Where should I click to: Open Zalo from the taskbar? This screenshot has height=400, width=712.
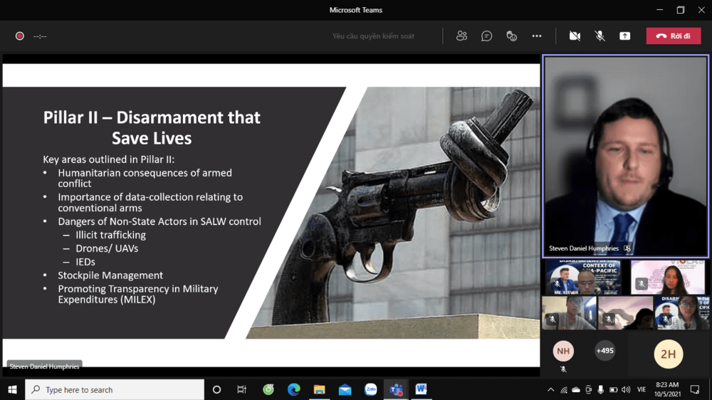coord(370,389)
